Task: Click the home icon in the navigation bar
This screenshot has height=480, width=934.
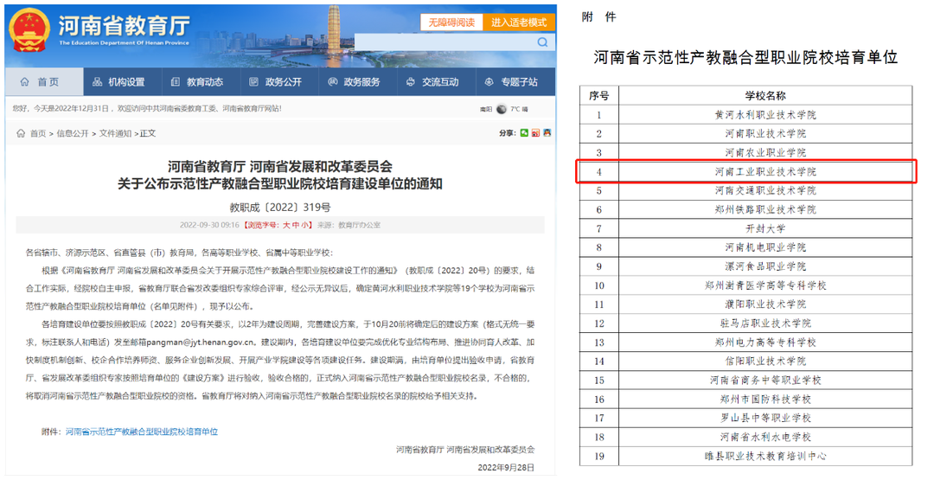Action: tap(24, 81)
